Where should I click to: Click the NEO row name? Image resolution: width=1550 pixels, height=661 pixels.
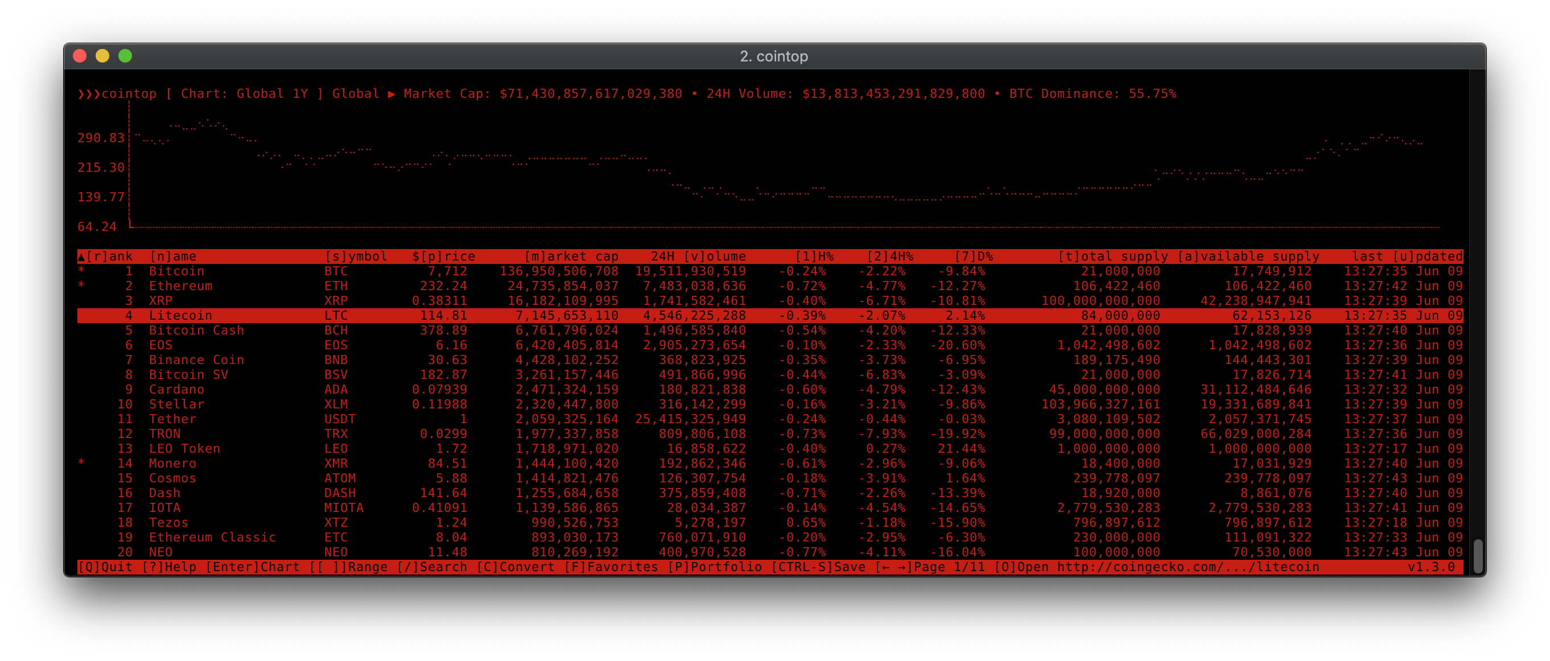coord(160,552)
